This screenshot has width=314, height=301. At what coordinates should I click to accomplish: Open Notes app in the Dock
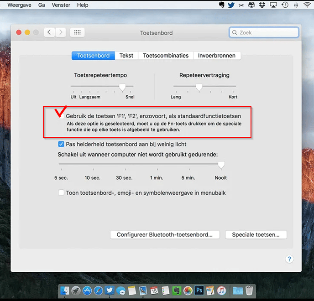pyautogui.click(x=132, y=291)
